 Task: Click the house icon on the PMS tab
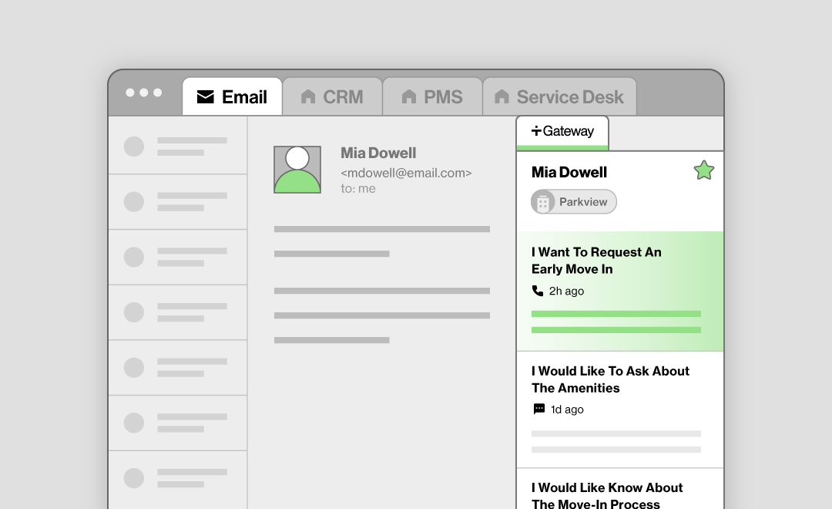tap(408, 96)
